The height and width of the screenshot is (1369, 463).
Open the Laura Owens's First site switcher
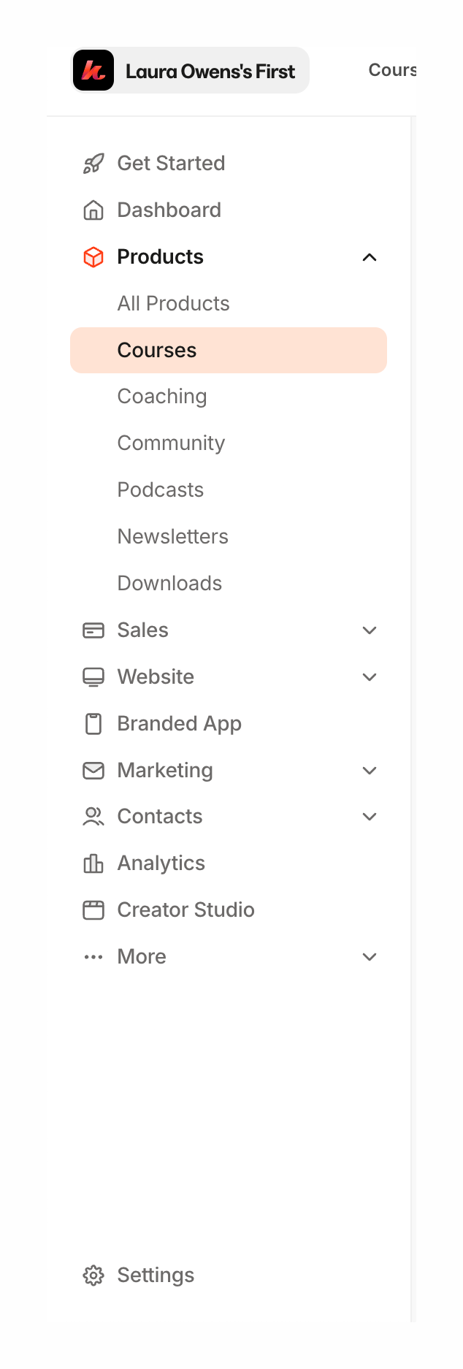click(x=210, y=71)
